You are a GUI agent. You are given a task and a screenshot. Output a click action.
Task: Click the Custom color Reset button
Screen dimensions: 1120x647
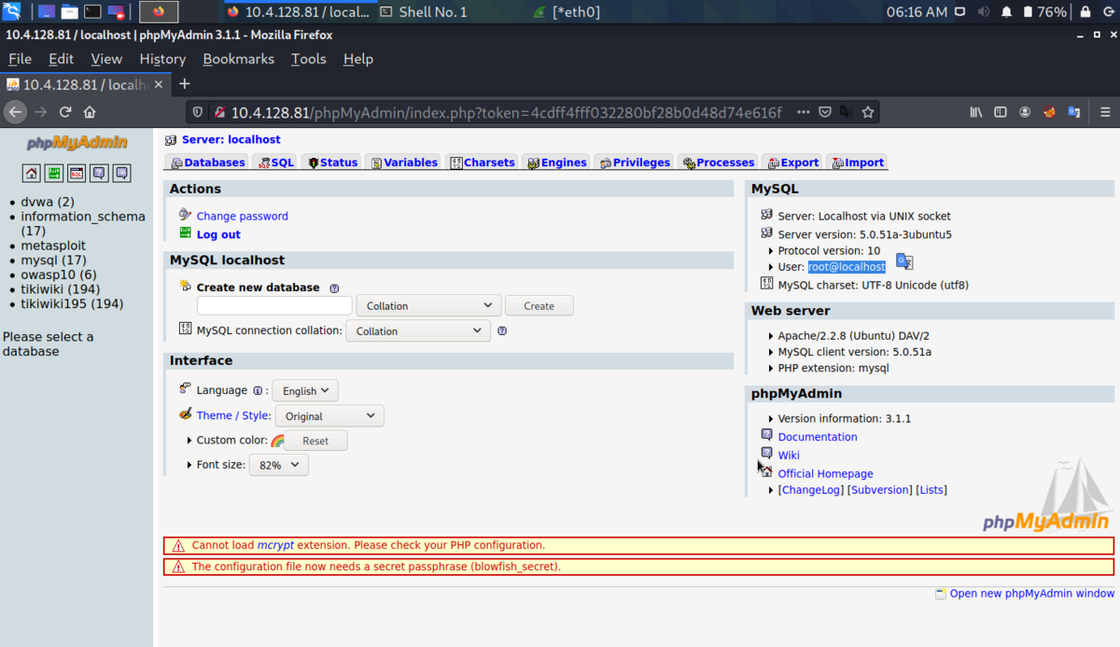pos(315,441)
